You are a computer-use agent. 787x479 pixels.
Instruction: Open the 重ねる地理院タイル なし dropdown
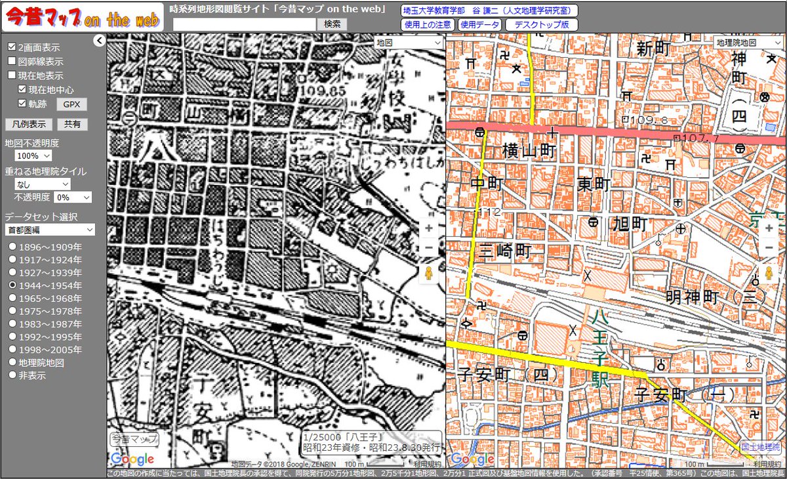pos(43,184)
